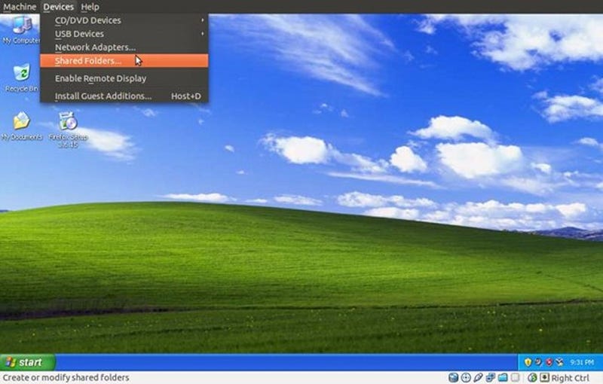Image resolution: width=603 pixels, height=384 pixels.
Task: Click the hard disk activity status icon
Action: [454, 377]
